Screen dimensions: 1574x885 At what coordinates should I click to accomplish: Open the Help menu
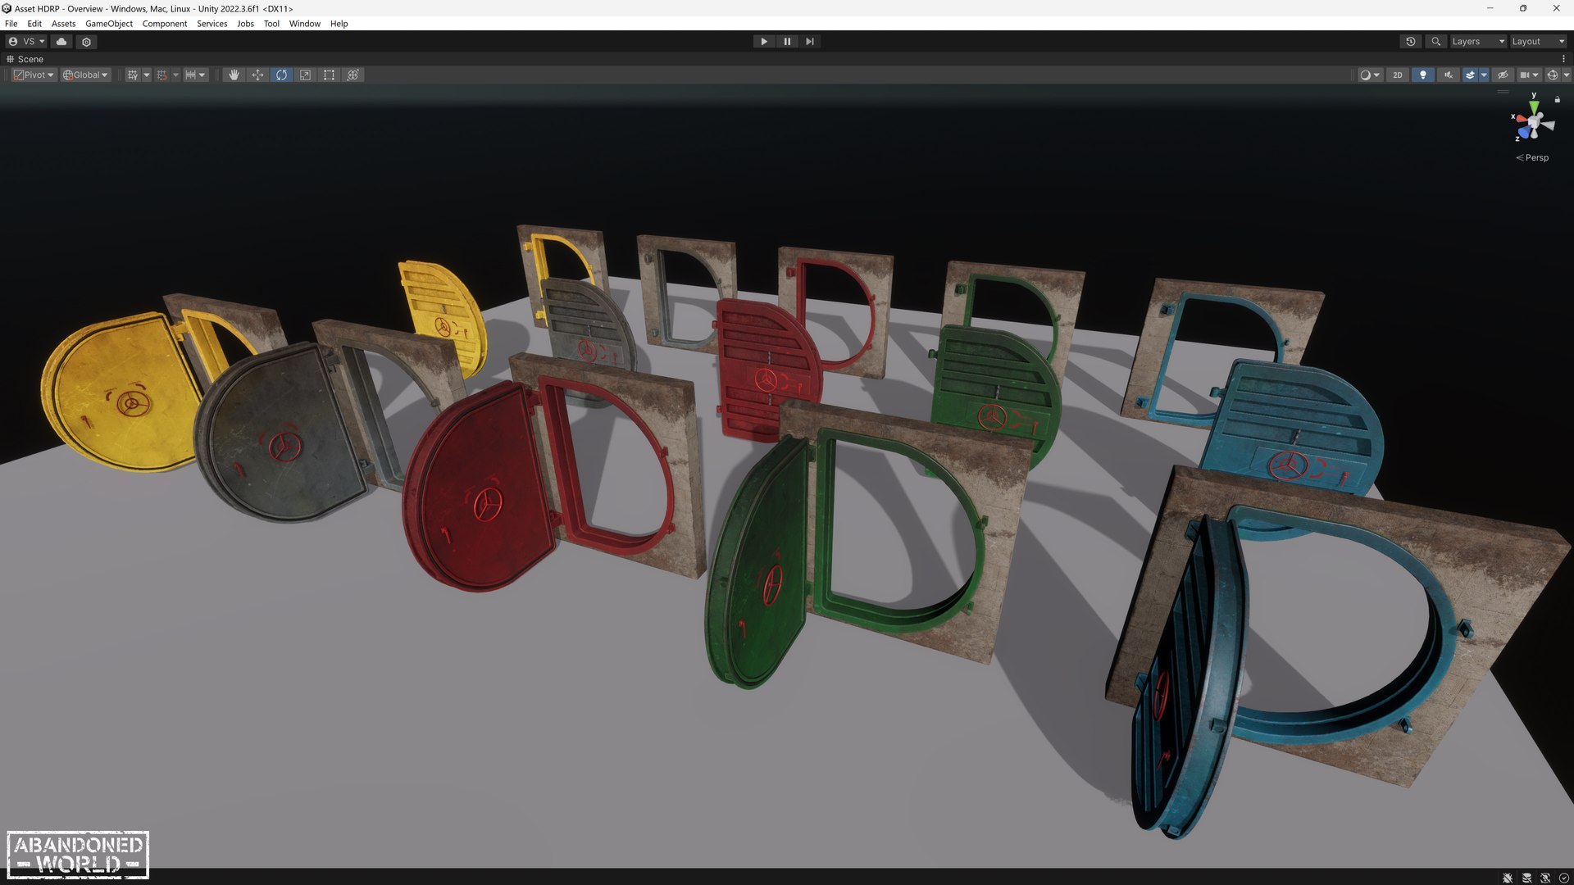pyautogui.click(x=339, y=24)
